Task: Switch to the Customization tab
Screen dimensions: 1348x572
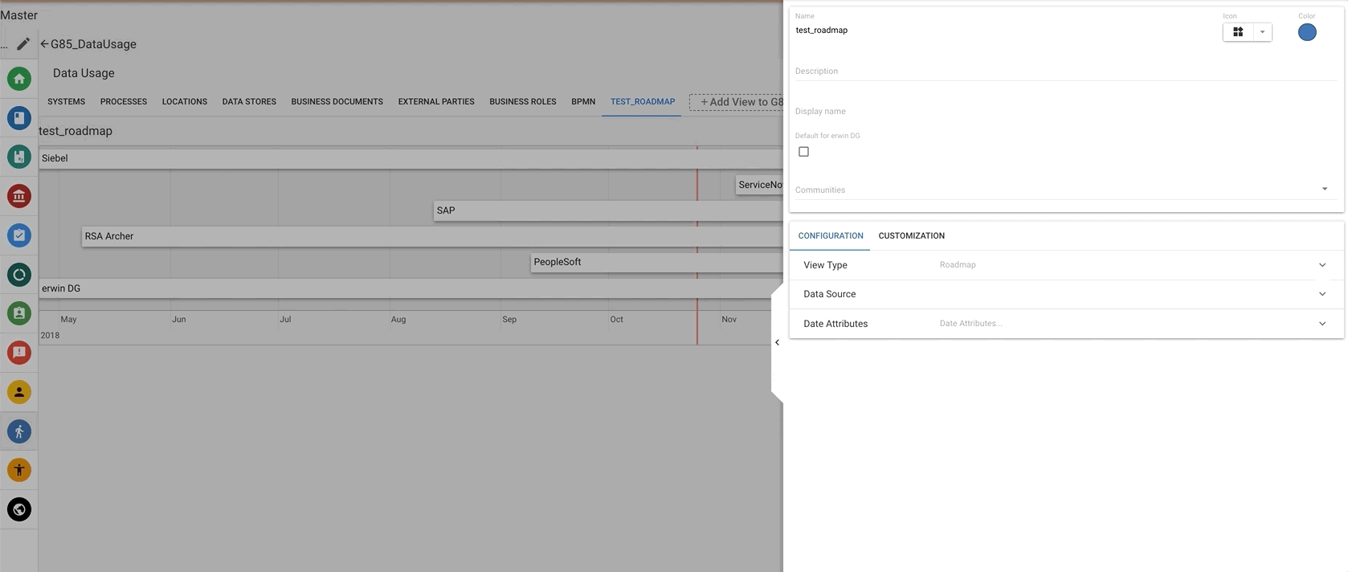Action: tap(911, 235)
